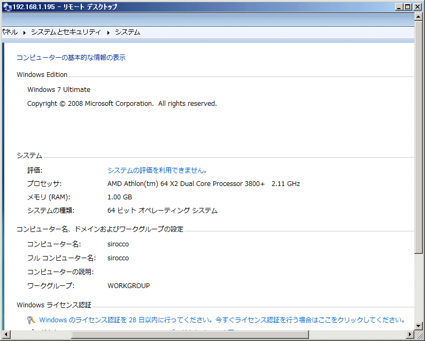Screen dimensions: 425x341
Task: Click the 1.00 GB memory value
Action: [x=120, y=197]
